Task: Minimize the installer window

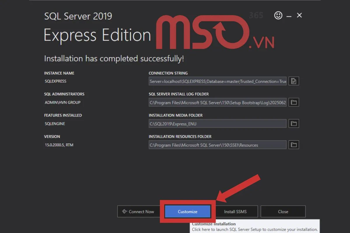Action: (x=289, y=15)
